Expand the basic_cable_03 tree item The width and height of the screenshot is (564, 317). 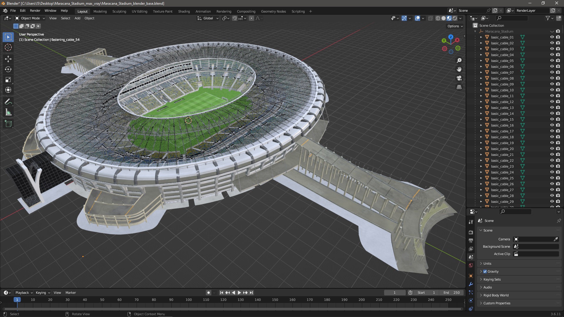tap(481, 49)
